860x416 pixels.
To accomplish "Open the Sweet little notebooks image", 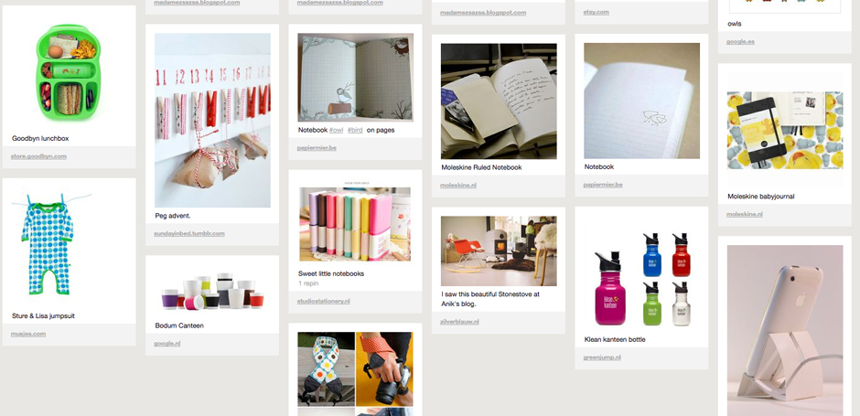I will coord(355,222).
